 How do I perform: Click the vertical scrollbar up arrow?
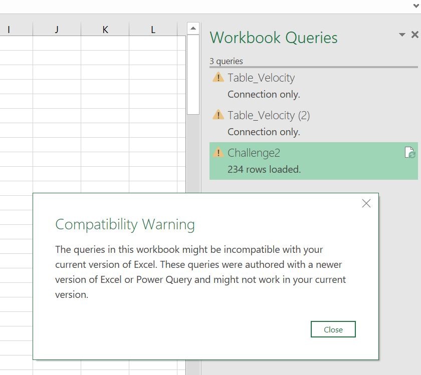tap(193, 28)
